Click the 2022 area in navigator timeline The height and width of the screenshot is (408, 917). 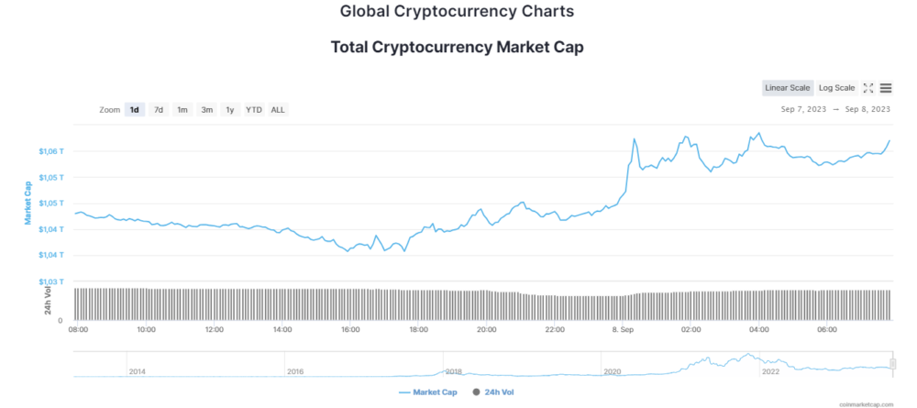click(x=771, y=371)
